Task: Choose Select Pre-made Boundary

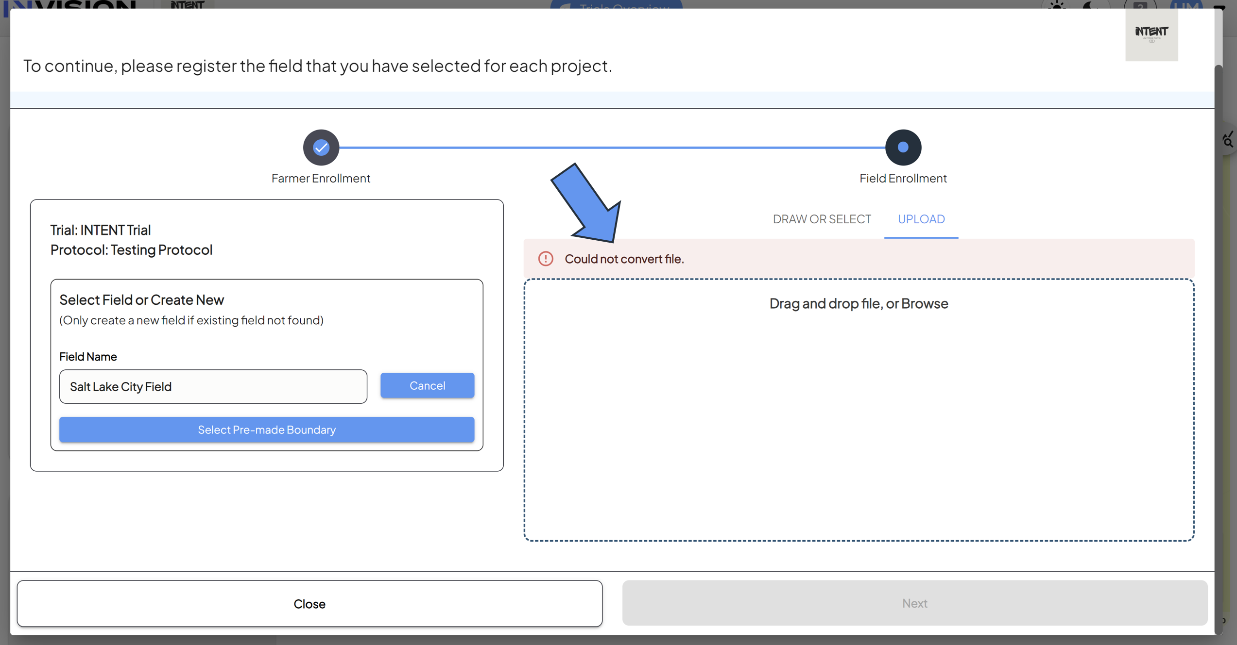Action: click(267, 430)
